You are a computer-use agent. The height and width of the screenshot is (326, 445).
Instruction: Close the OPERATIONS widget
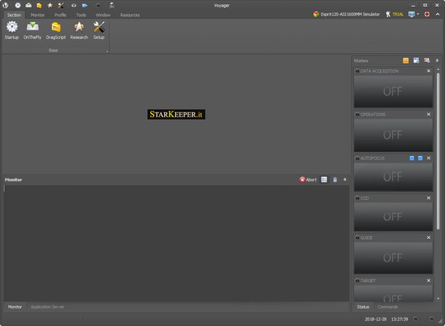(x=428, y=114)
